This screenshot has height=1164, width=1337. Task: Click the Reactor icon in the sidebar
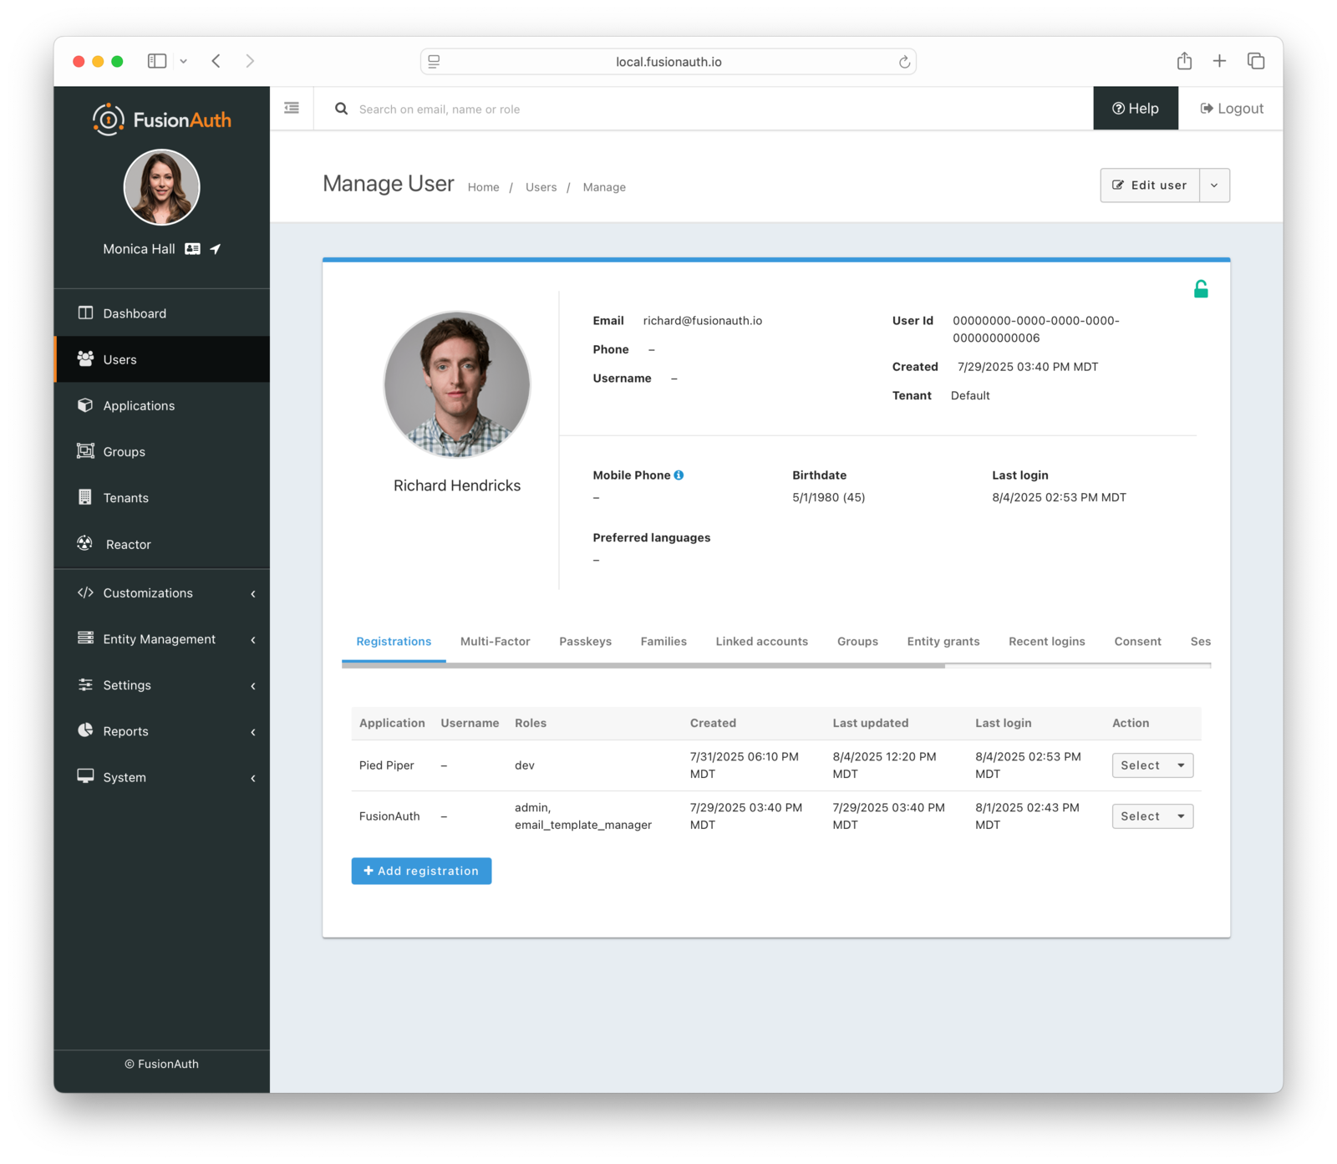click(84, 544)
